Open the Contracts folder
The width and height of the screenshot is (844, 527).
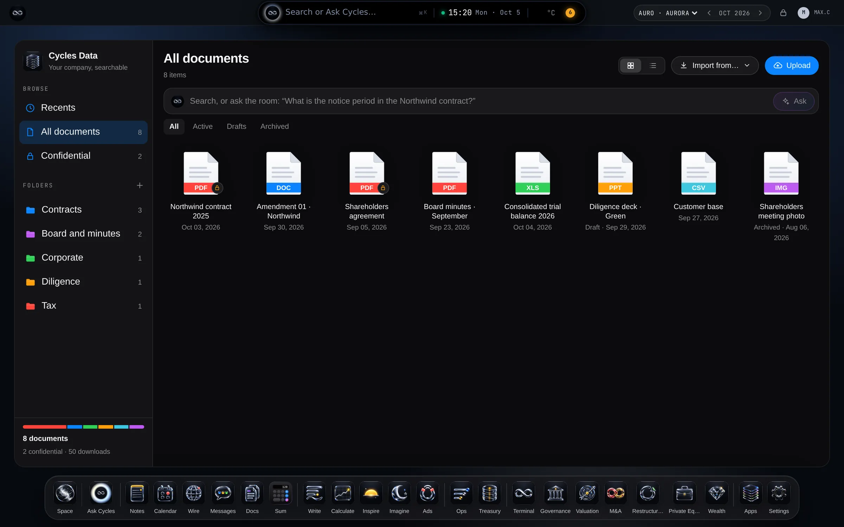coord(83,210)
